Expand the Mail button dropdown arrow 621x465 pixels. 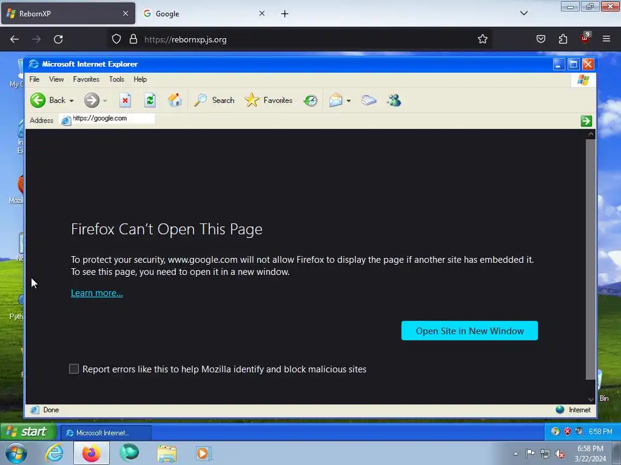(349, 101)
